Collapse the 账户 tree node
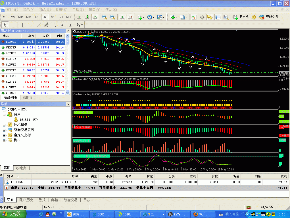 click(4, 115)
